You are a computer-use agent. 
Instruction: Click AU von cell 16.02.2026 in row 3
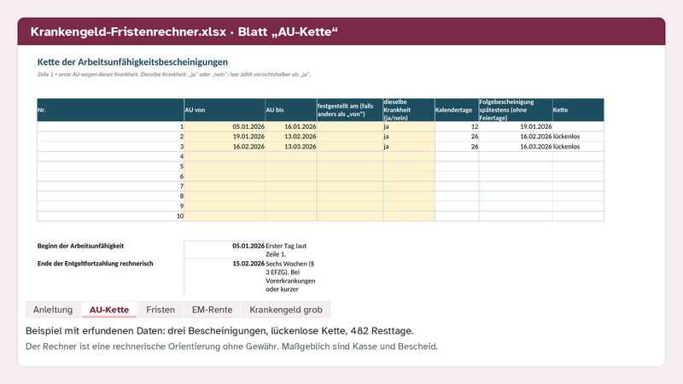click(225, 146)
